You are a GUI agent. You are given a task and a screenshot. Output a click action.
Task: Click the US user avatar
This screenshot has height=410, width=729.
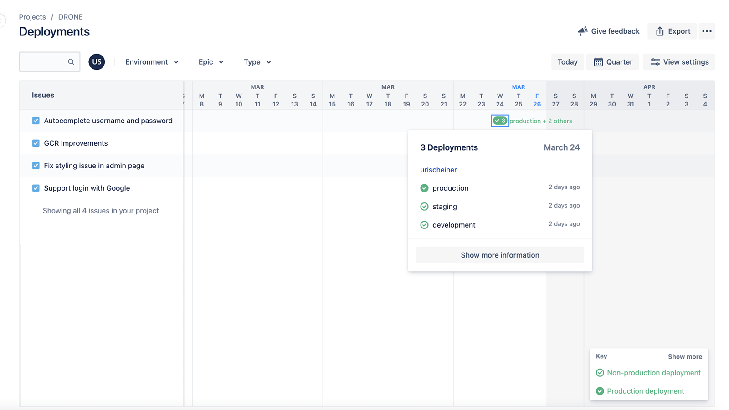pos(97,61)
